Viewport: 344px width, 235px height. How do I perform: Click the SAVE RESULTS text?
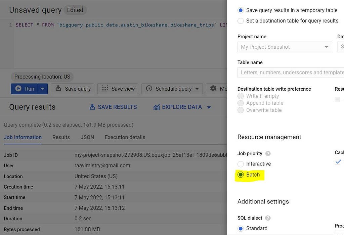[117, 107]
